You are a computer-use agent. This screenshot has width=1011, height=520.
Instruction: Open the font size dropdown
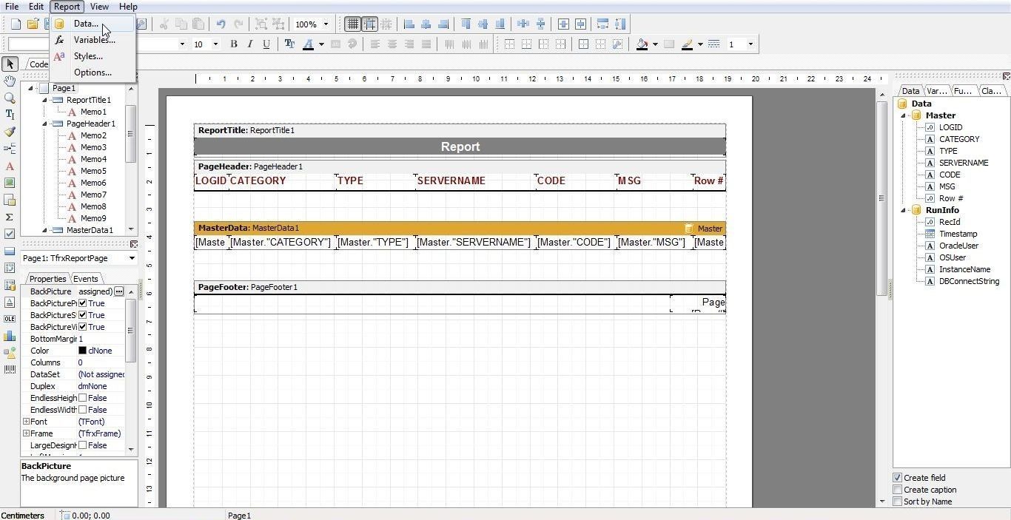point(215,44)
